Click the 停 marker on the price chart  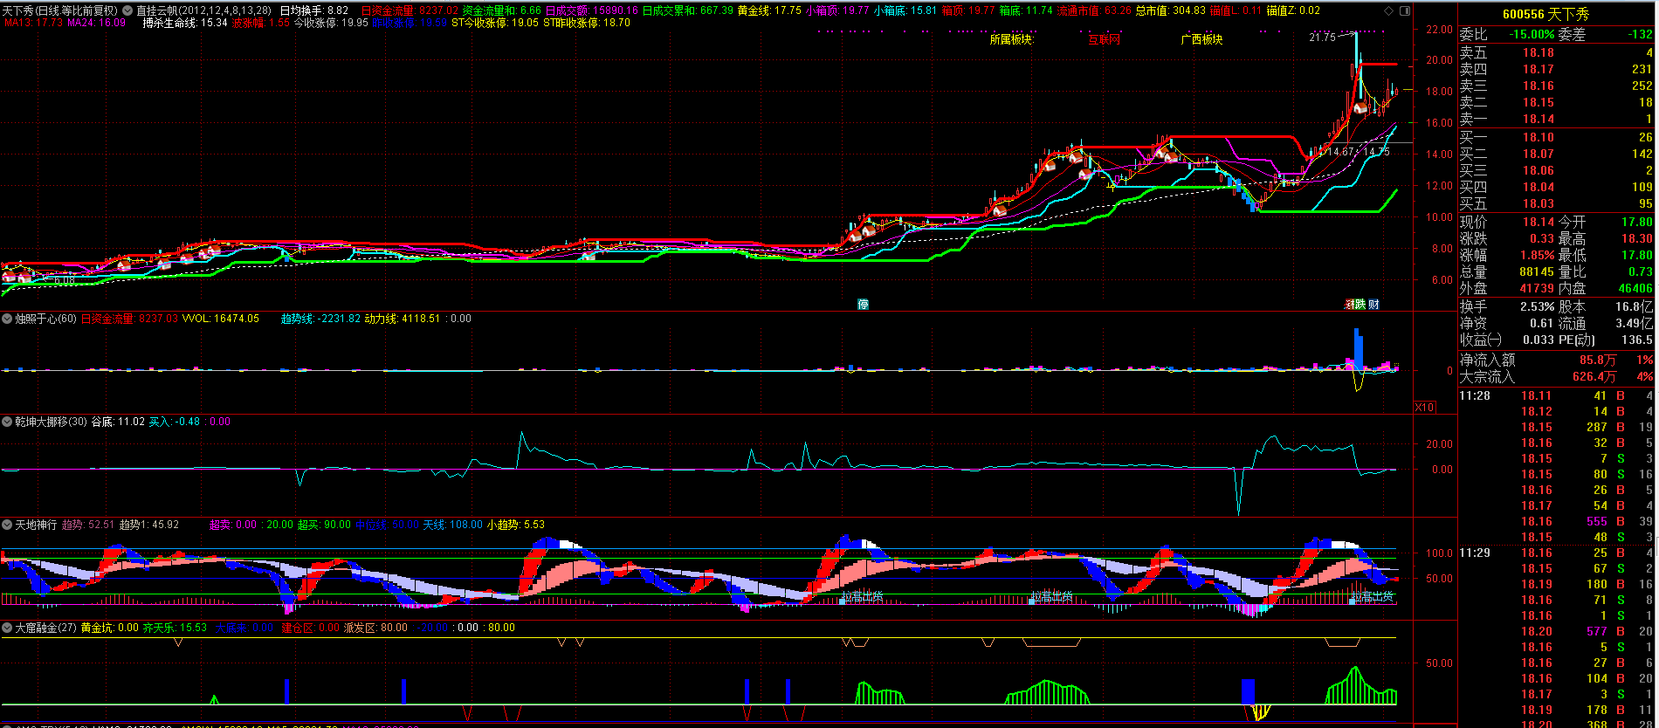click(863, 304)
